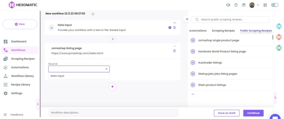Open the gift rewards icon
Viewport: 284px width, 119px height.
click(x=244, y=5)
